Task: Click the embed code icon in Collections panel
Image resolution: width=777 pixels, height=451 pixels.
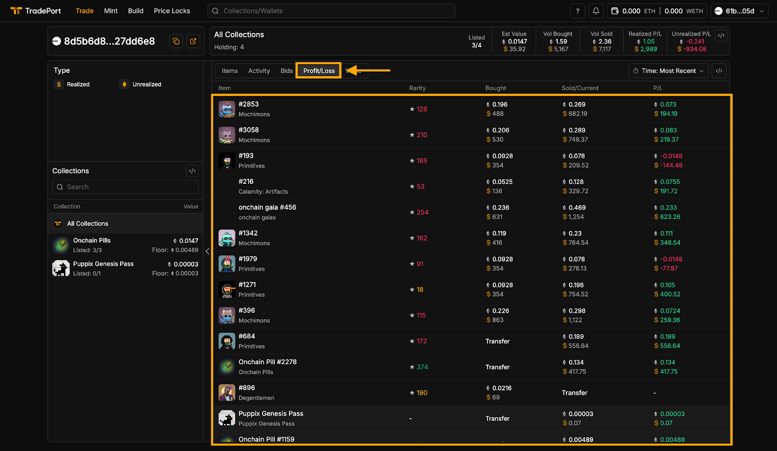Action: click(192, 171)
